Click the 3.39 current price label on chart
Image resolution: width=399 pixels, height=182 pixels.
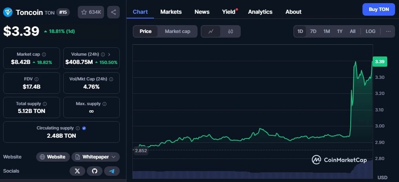(x=380, y=62)
